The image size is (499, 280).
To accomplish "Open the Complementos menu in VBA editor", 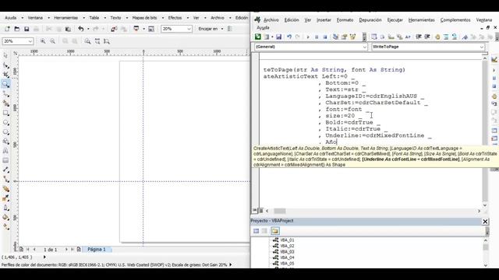I will tap(455, 20).
